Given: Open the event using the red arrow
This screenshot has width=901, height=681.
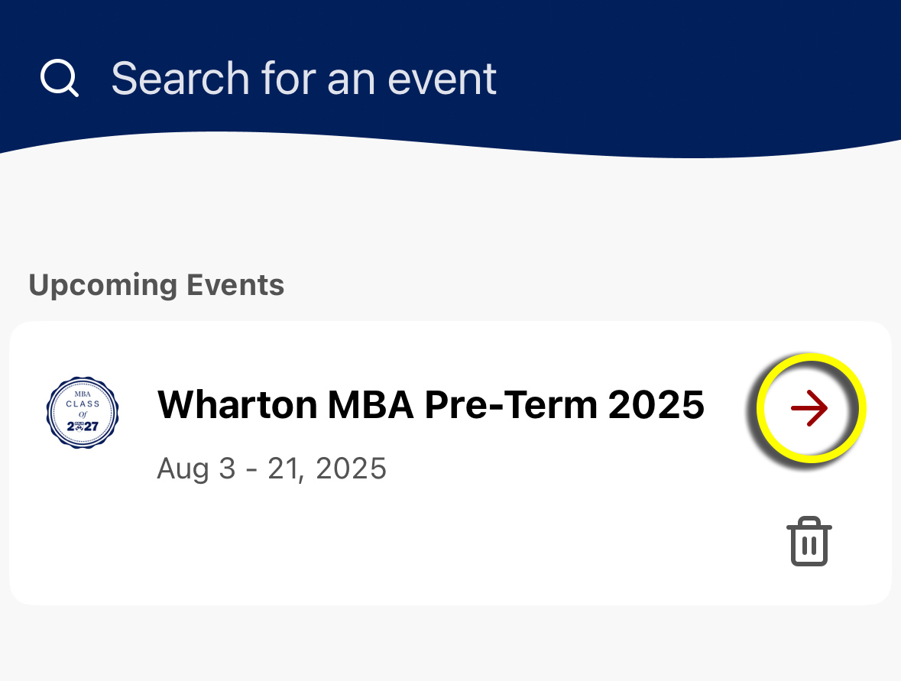Looking at the screenshot, I should click(809, 409).
